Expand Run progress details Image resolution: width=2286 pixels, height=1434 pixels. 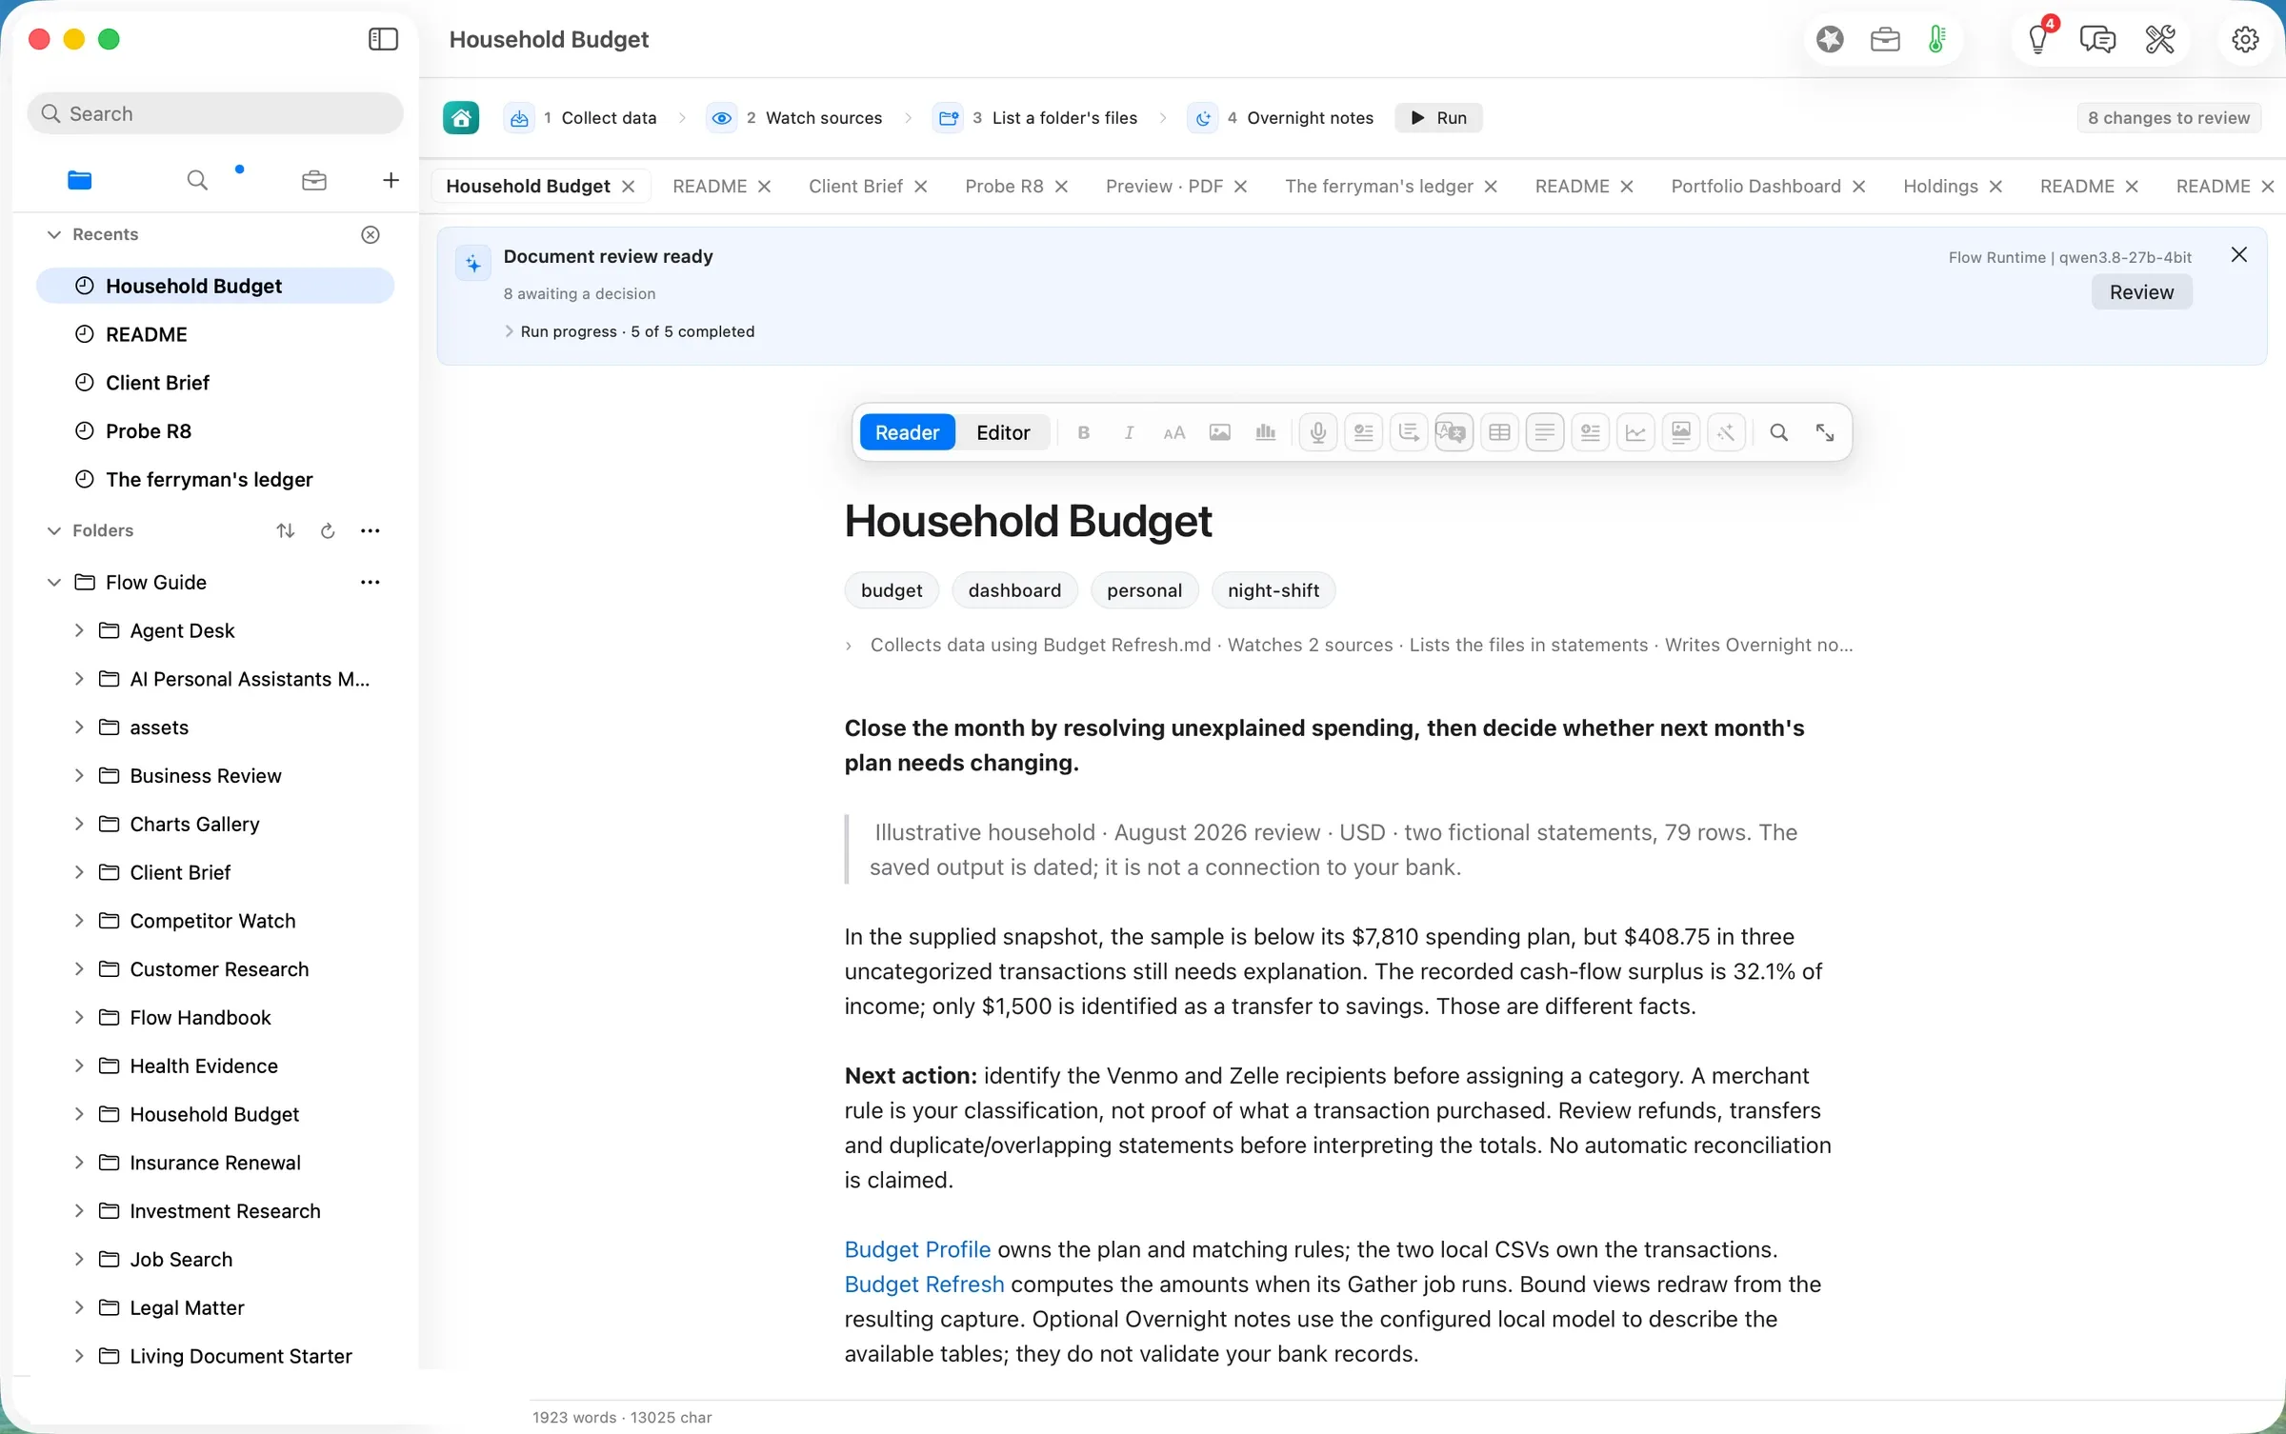pos(509,331)
